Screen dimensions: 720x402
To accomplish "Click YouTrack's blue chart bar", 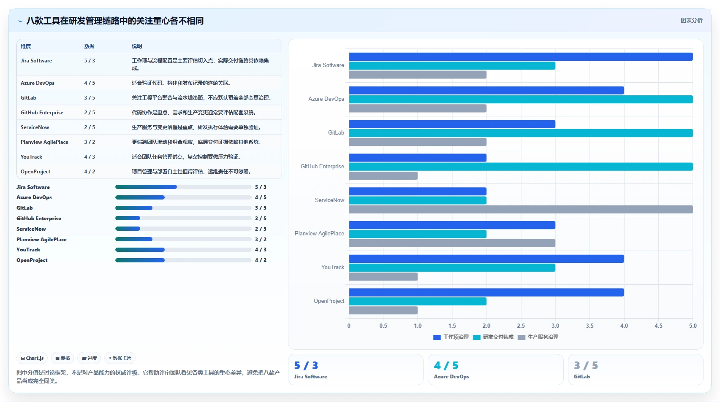I will [x=486, y=259].
